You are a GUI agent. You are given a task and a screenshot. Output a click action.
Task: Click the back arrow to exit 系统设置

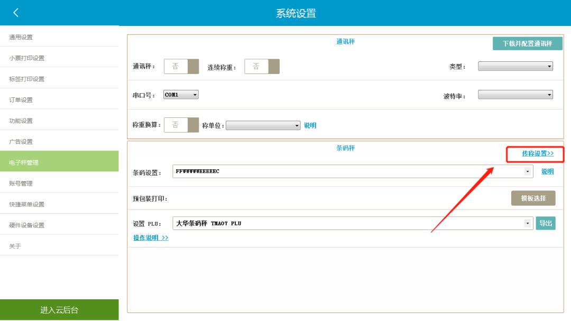tap(16, 12)
